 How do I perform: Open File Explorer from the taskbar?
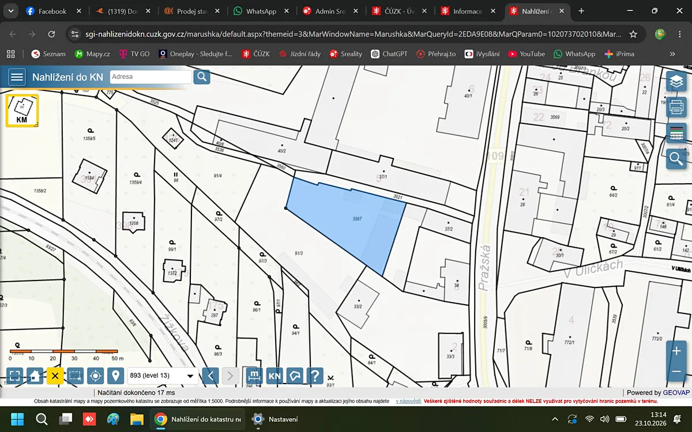(137, 419)
